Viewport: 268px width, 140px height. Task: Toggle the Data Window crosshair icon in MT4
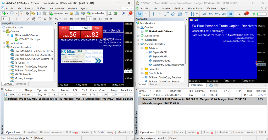click(27, 13)
